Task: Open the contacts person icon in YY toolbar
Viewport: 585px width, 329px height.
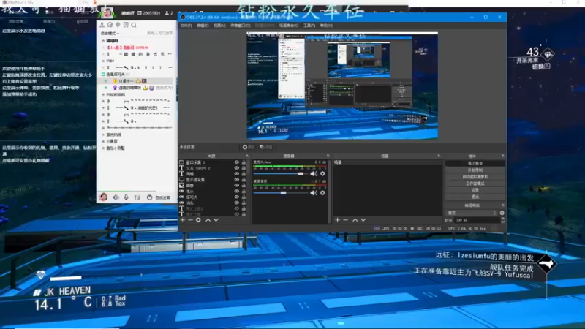Action: (x=102, y=25)
